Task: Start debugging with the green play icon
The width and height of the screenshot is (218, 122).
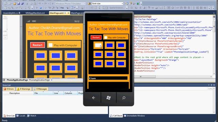Action: [52, 4]
